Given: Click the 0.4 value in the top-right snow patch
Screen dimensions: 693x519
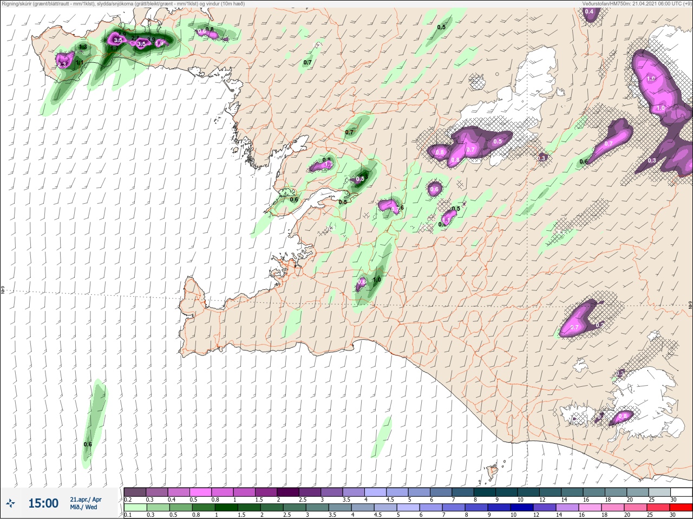Looking at the screenshot, I should pyautogui.click(x=589, y=12).
